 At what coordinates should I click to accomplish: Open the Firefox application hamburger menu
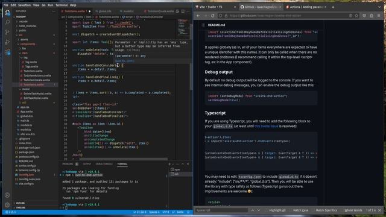click(379, 16)
